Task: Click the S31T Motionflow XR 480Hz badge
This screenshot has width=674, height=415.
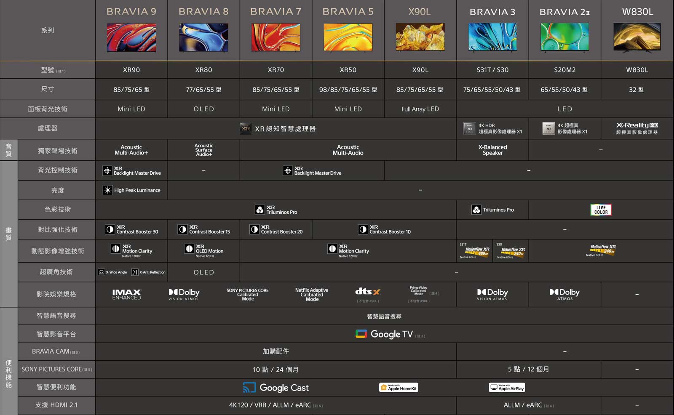Action: (x=477, y=251)
